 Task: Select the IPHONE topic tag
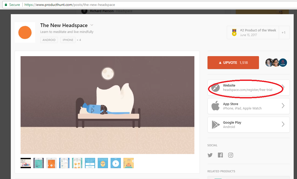click(68, 40)
